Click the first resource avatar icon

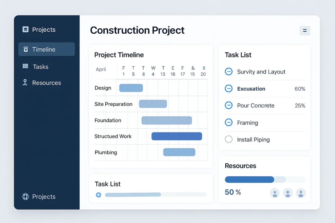[x=275, y=193]
